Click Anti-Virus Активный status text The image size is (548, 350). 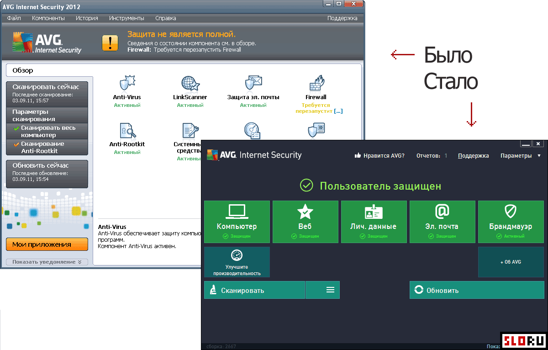point(127,105)
